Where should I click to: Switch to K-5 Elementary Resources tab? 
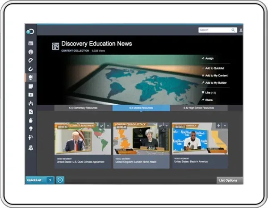(x=84, y=108)
